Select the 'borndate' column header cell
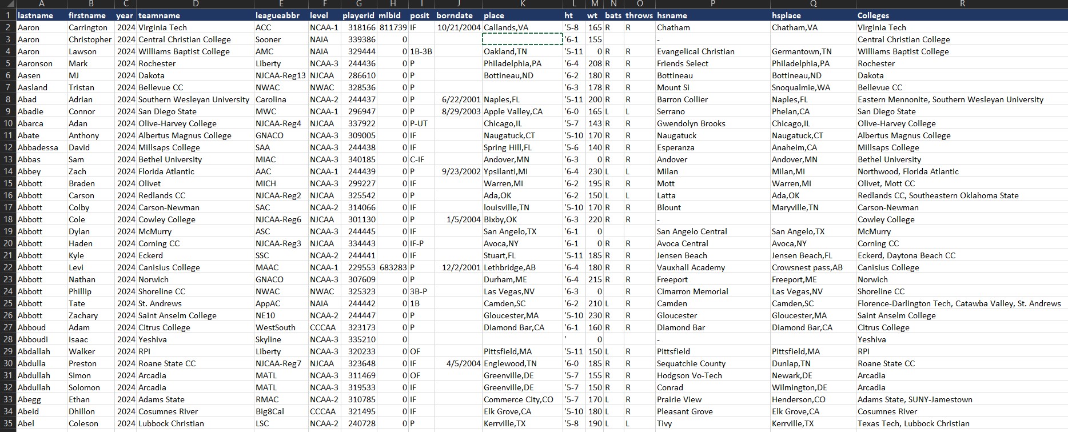Screen dimensions: 1068x432 [x=455, y=15]
